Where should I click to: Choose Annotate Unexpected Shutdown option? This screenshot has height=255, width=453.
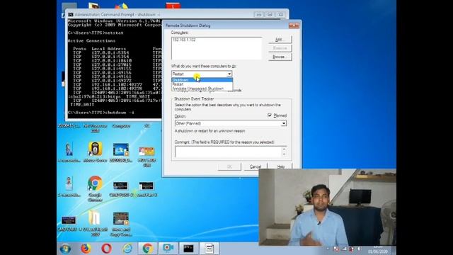point(202,89)
